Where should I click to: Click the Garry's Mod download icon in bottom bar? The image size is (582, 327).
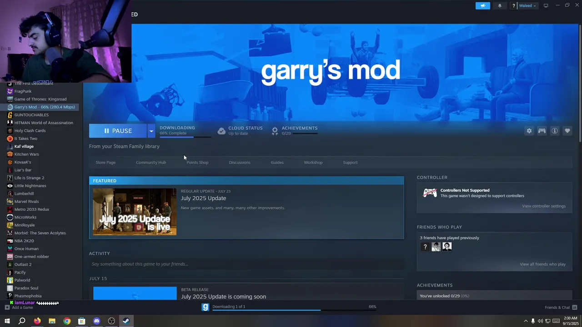click(206, 307)
